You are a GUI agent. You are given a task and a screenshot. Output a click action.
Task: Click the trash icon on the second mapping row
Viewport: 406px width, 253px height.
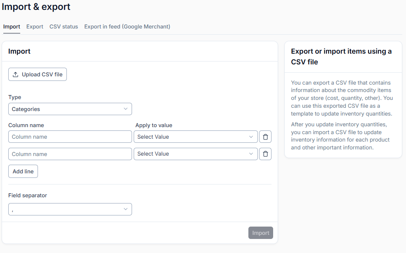click(x=265, y=154)
